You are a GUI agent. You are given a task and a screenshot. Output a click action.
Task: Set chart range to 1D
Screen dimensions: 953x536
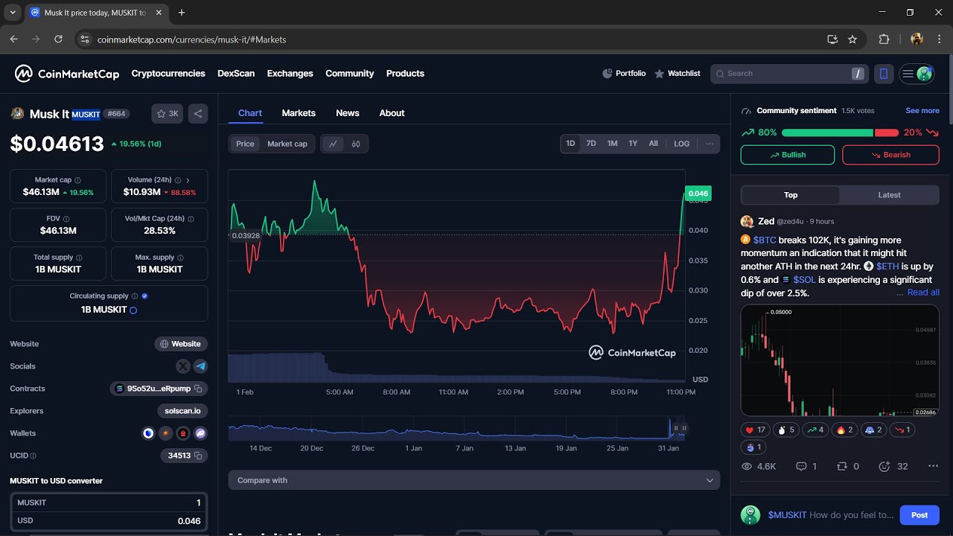coord(570,144)
